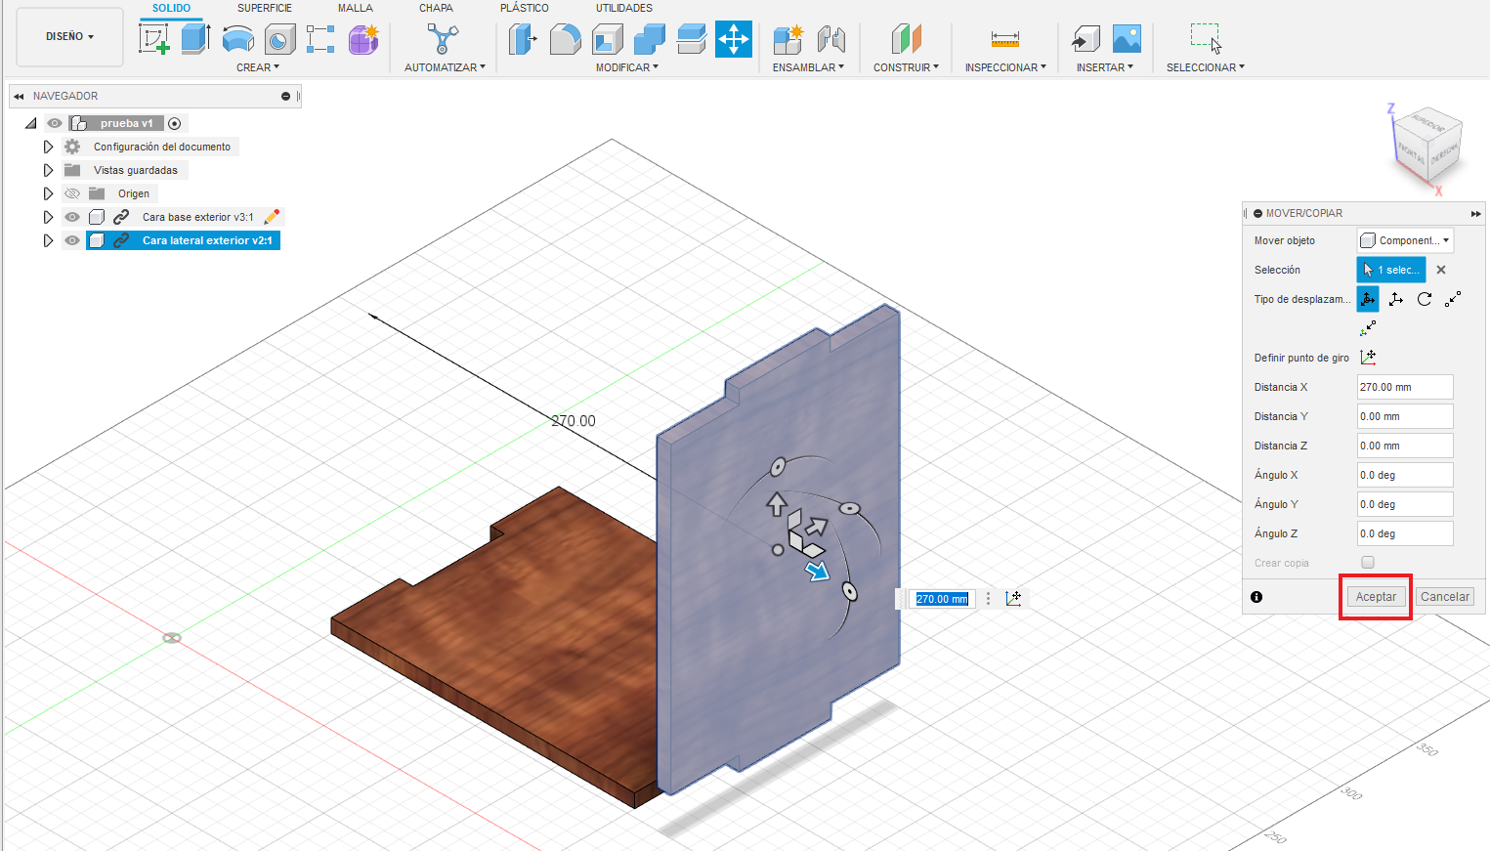Image resolution: width=1490 pixels, height=851 pixels.
Task: Open the Rectangular Pattern tool
Action: [320, 39]
